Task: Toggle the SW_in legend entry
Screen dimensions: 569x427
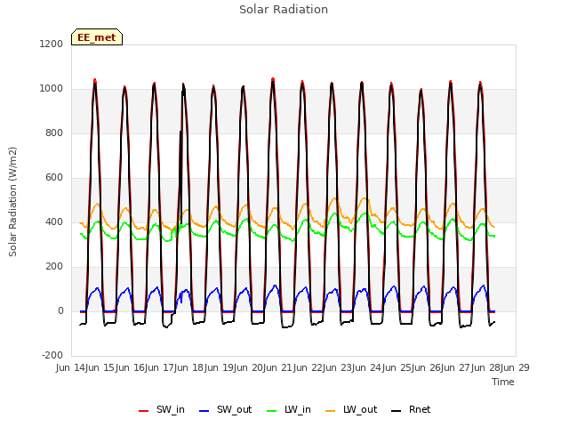Action: [x=162, y=409]
